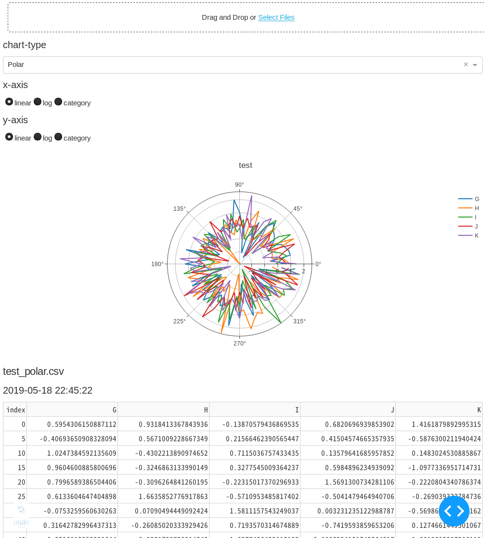Click the 315° angular axis label
Viewport: 485px width, 538px height.
tap(300, 321)
